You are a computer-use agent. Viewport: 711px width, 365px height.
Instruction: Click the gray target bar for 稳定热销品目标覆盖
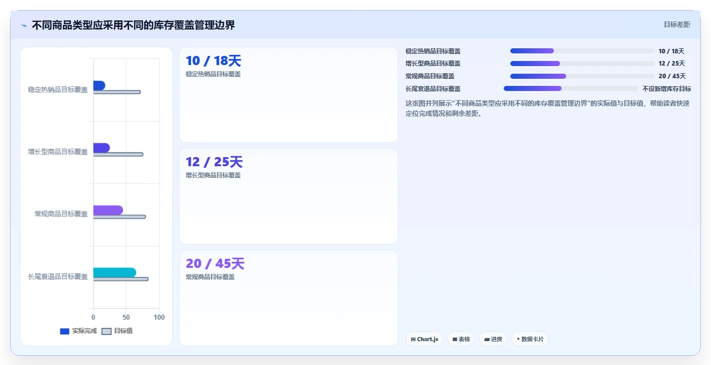(116, 92)
